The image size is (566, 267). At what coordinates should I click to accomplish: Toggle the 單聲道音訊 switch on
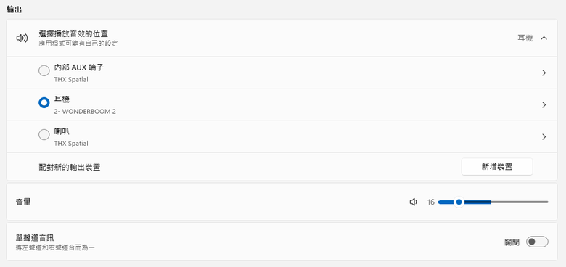point(537,242)
